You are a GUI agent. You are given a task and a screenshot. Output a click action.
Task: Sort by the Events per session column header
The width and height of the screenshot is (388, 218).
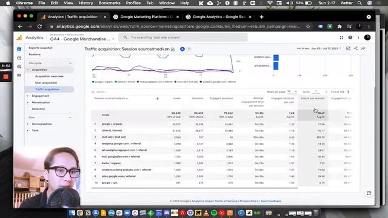tap(313, 98)
